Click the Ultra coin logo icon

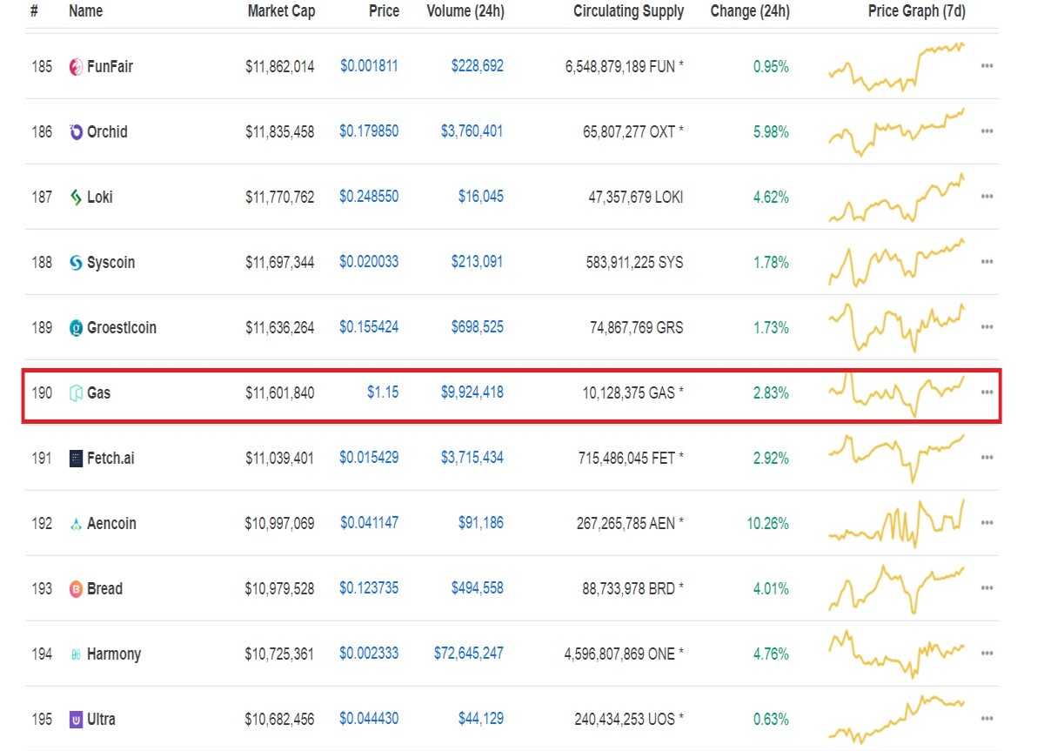(76, 719)
